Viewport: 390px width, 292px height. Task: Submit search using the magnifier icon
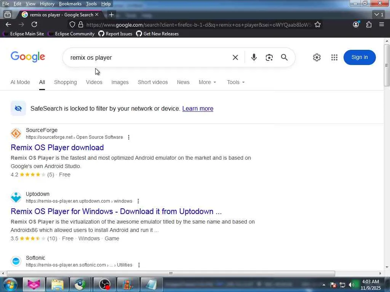pyautogui.click(x=284, y=57)
